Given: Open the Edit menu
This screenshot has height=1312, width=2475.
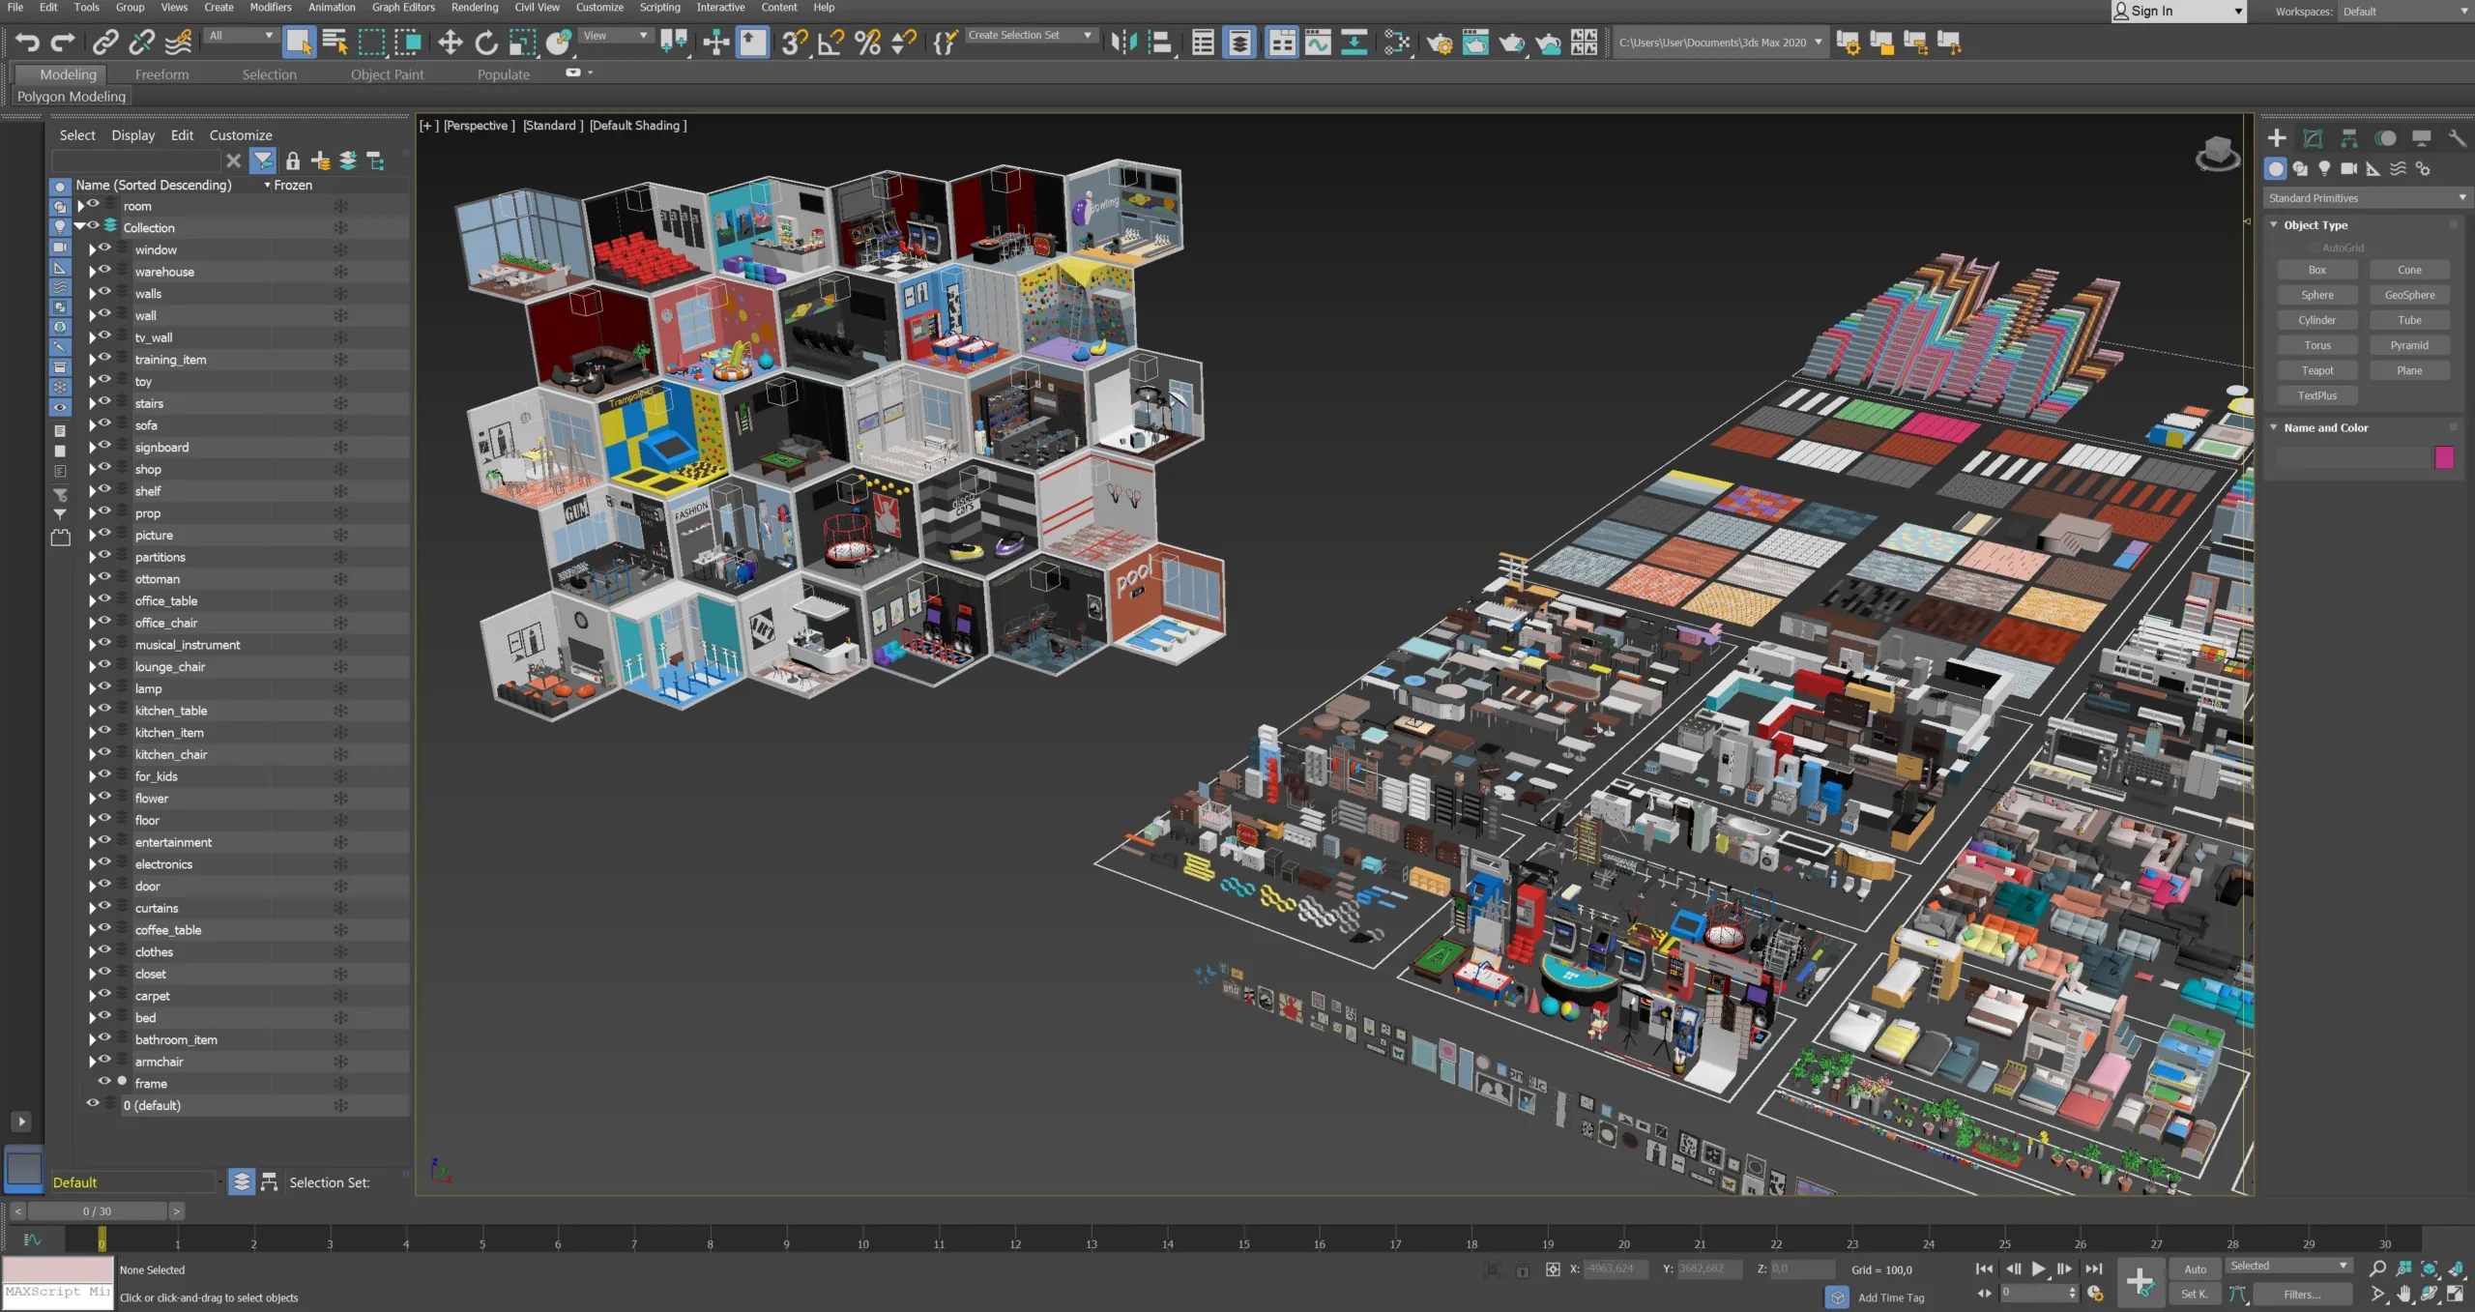Looking at the screenshot, I should (x=48, y=7).
